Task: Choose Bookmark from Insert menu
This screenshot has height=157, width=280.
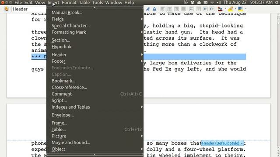Action: pos(95,81)
